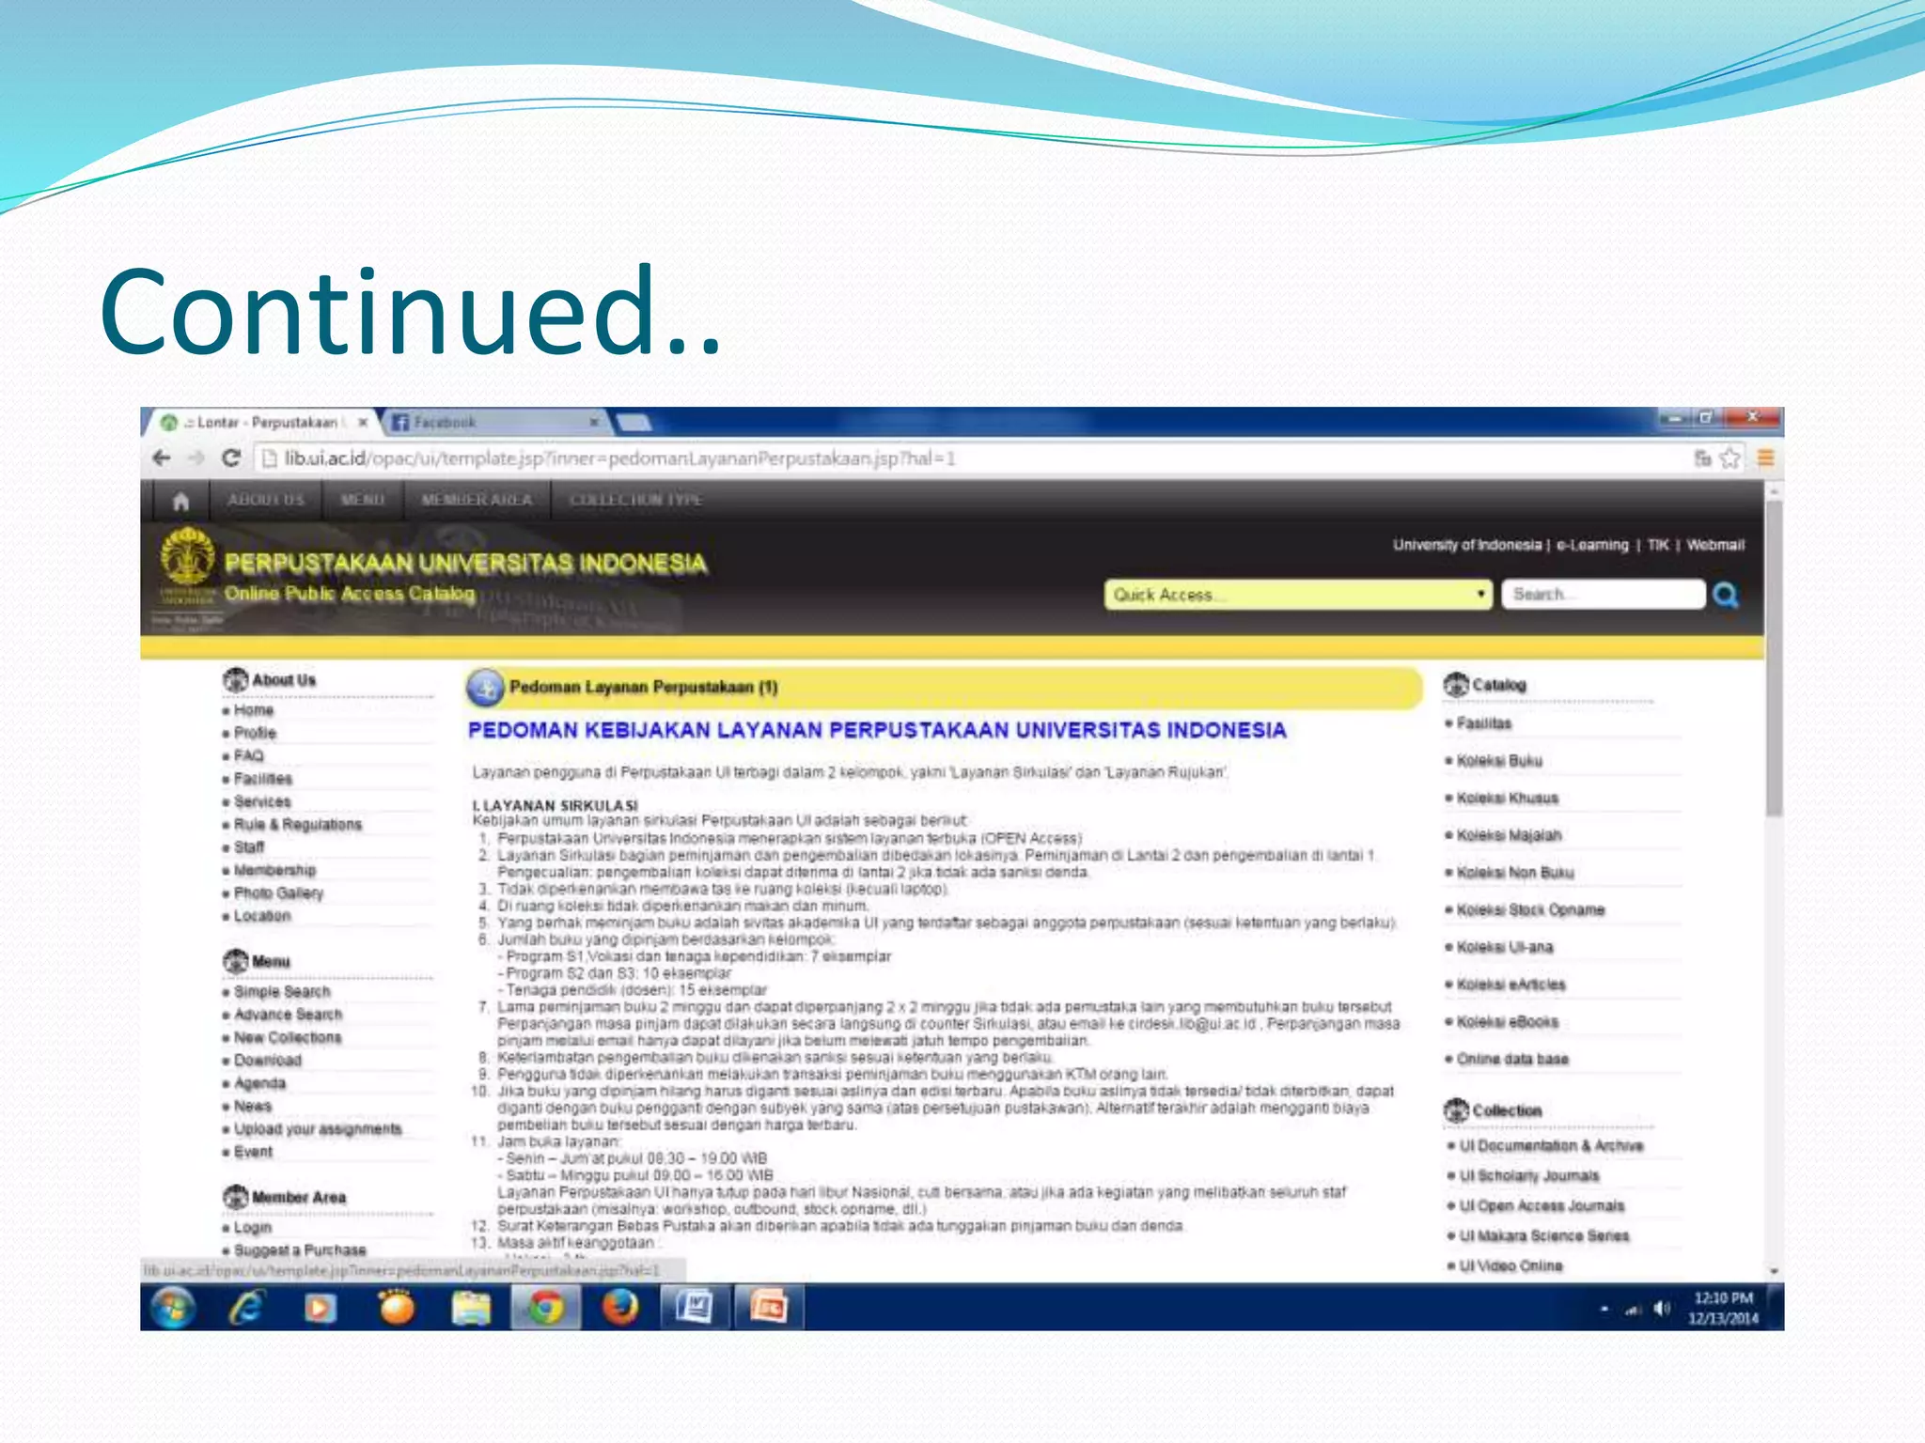Viewport: 1925px width, 1443px height.
Task: Reload the page with refresh icon
Action: click(230, 458)
